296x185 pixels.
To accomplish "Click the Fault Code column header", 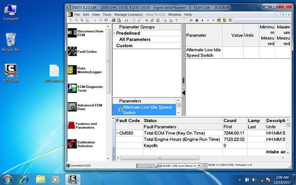I will pos(129,121).
